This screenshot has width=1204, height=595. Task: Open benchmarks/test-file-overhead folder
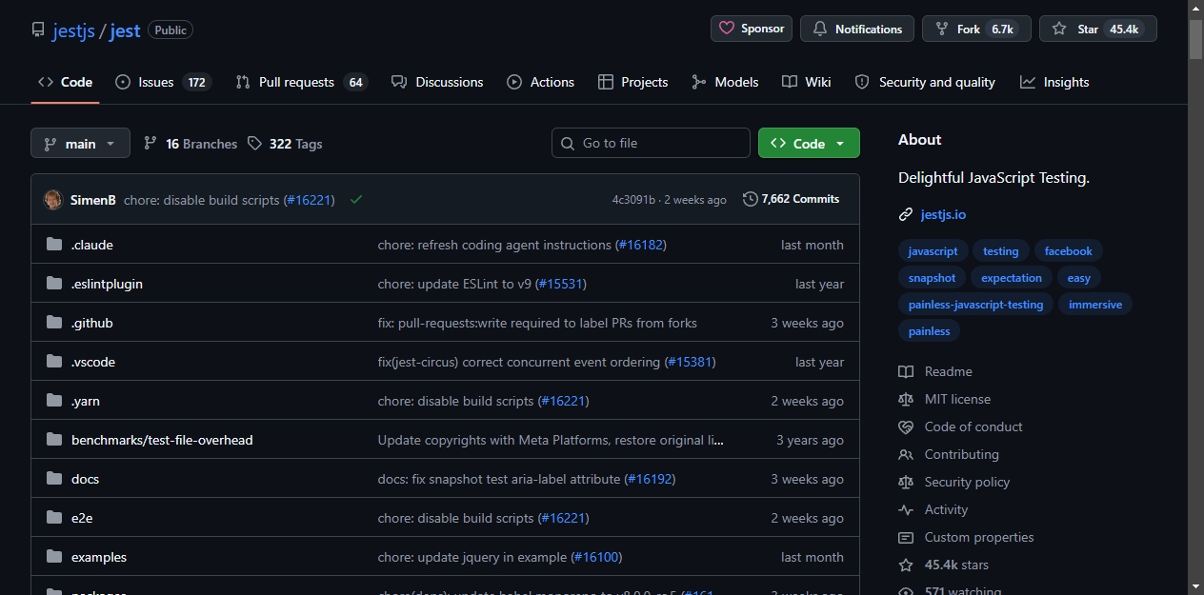162,440
